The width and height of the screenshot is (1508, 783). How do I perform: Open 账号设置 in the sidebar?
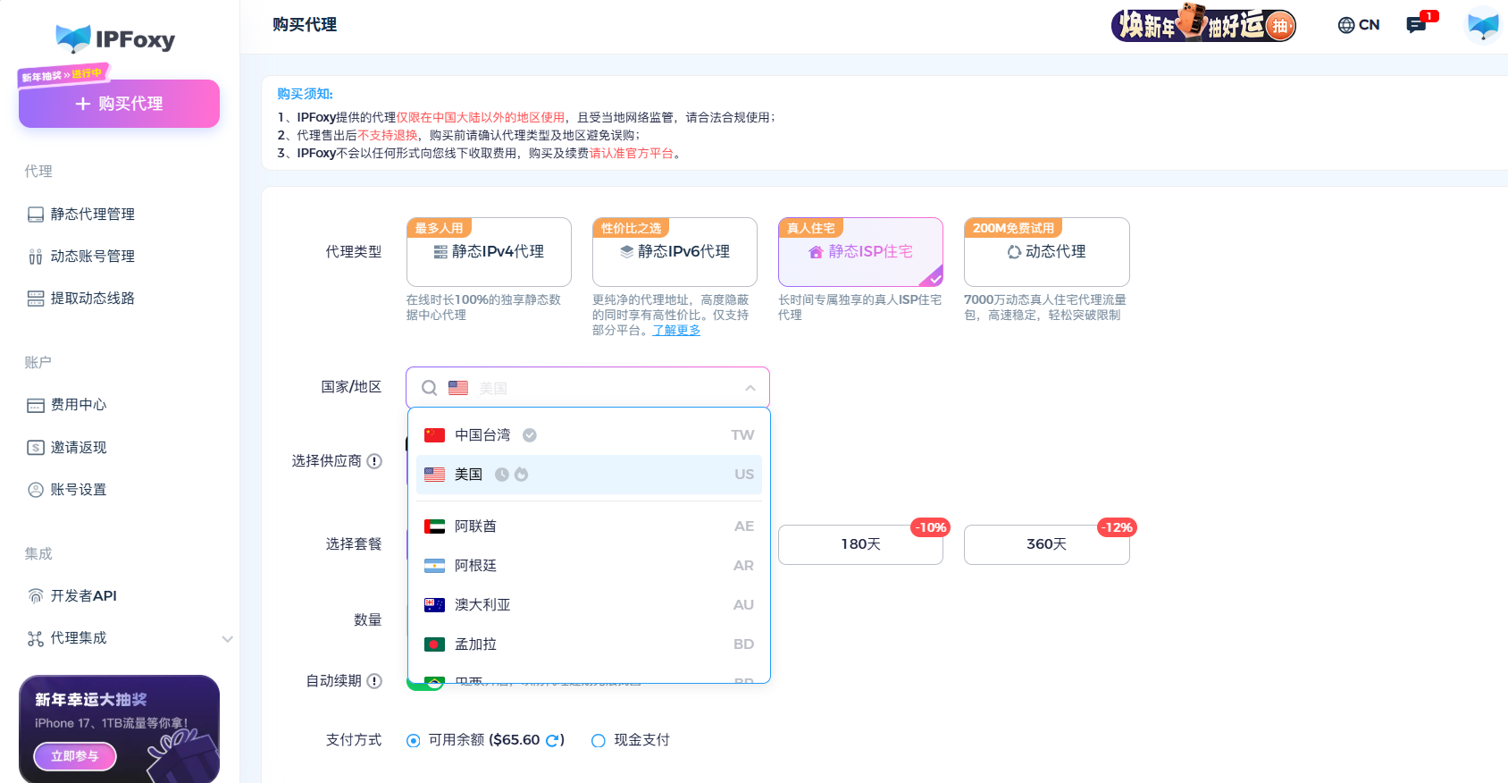(x=79, y=490)
